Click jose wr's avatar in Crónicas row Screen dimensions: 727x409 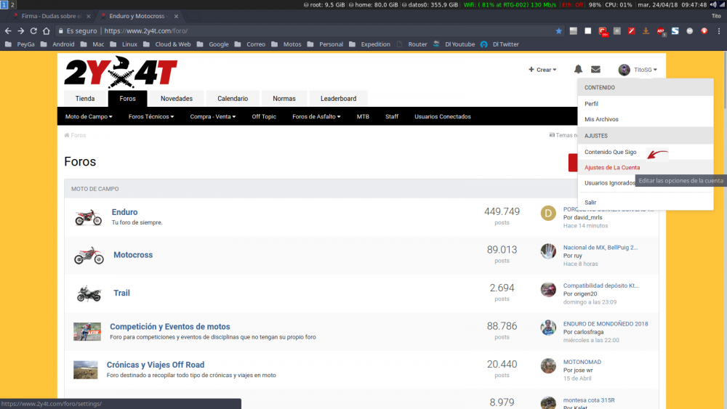(548, 365)
